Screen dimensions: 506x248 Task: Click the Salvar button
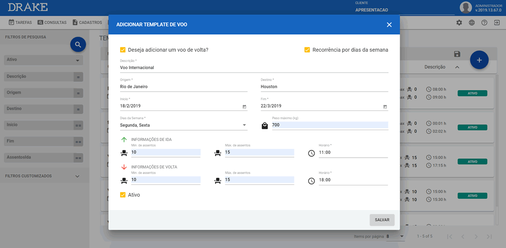click(x=382, y=220)
